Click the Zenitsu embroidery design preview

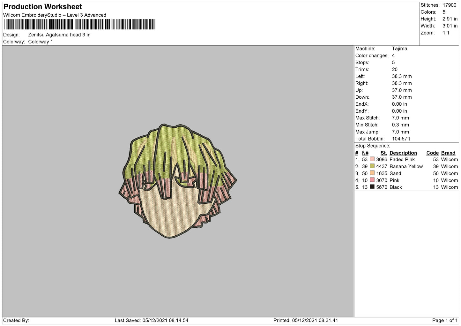178,181
